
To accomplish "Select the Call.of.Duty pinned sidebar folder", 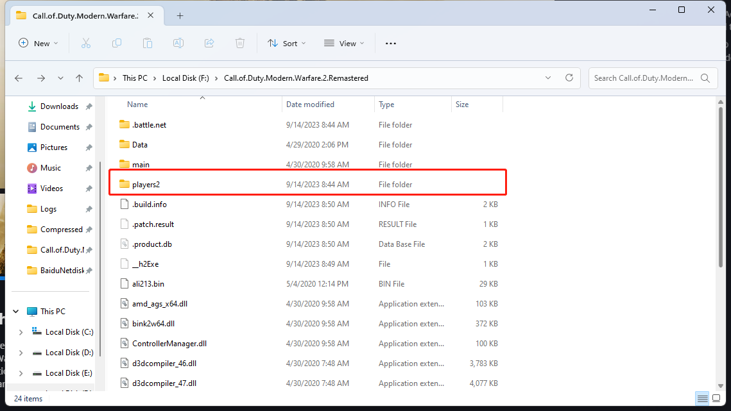I will click(62, 250).
